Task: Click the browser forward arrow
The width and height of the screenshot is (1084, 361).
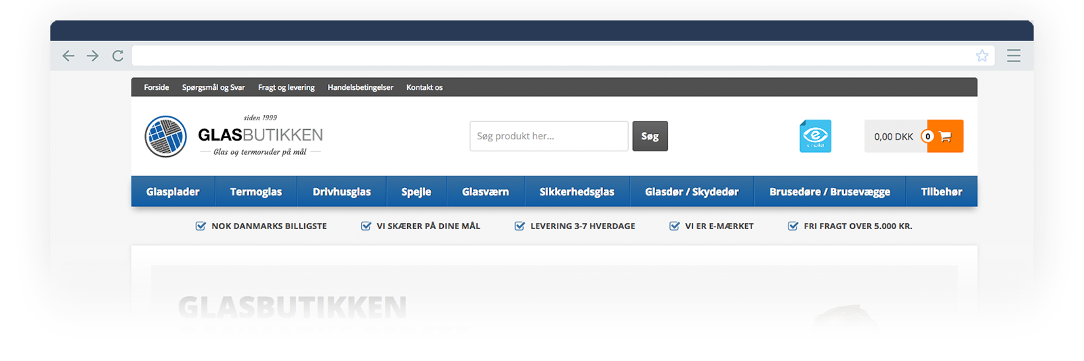Action: (x=93, y=55)
